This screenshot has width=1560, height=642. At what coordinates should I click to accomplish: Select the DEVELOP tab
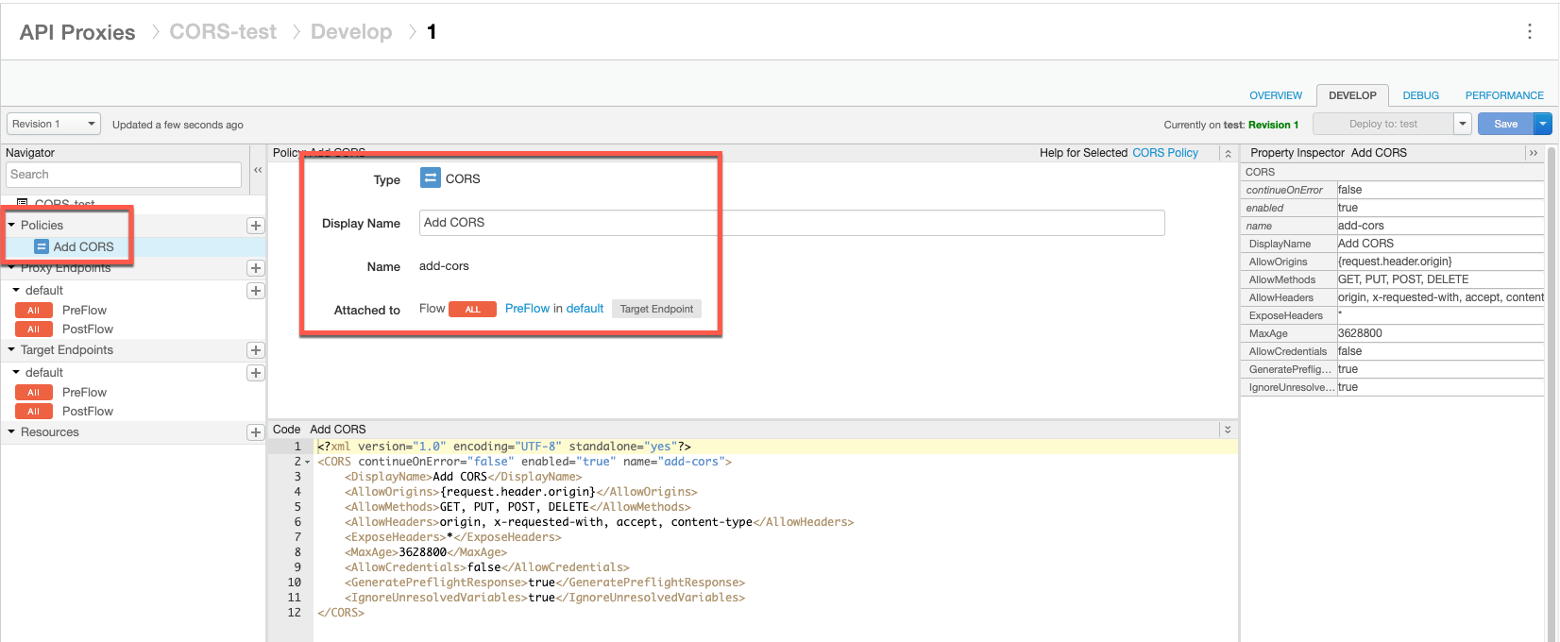1352,95
